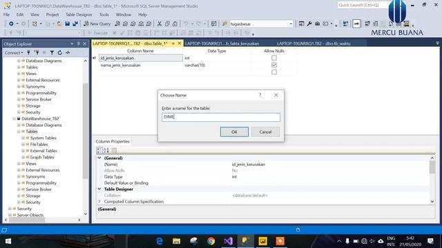Open Visual Studio from the taskbar
Image resolution: width=442 pixels, height=248 pixels.
tap(229, 241)
